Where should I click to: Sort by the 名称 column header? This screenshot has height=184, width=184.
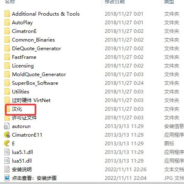[10, 2]
